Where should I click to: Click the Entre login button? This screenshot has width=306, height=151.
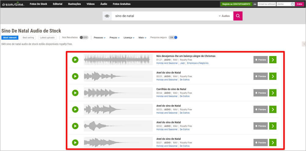click(300, 4)
